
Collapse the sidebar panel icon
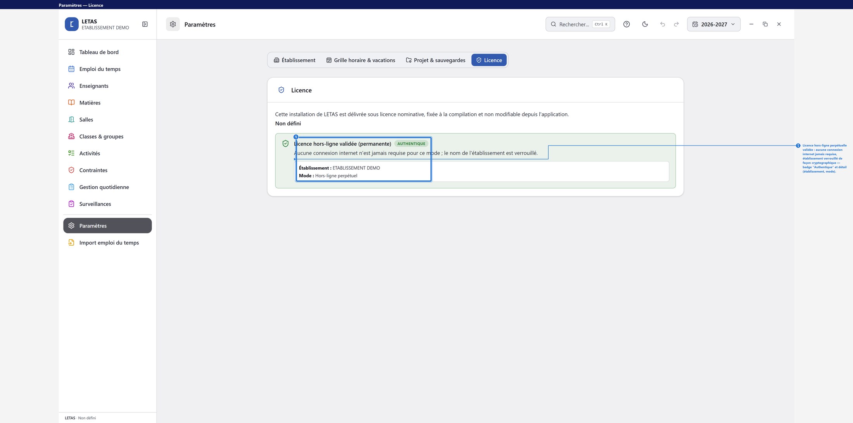coord(145,24)
